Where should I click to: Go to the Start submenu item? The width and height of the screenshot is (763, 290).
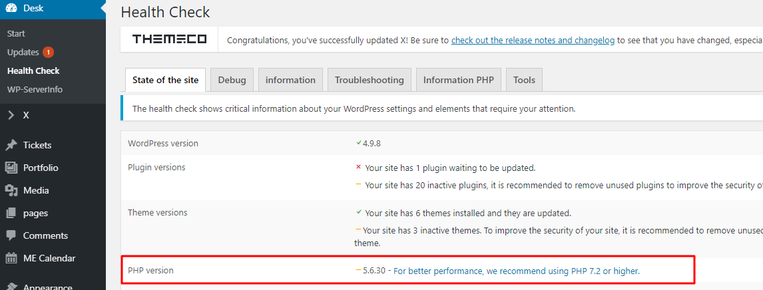(16, 33)
